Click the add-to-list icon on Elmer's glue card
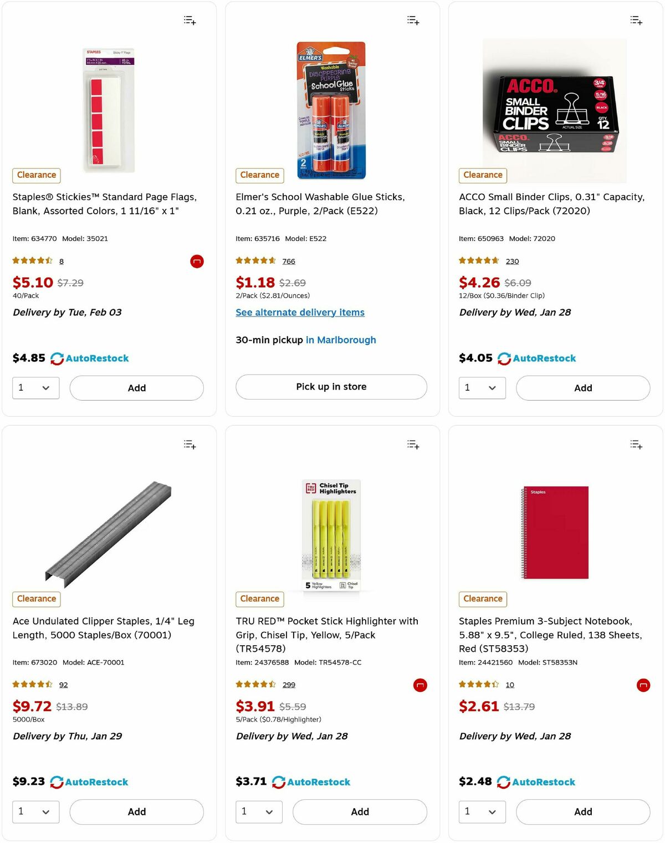The width and height of the screenshot is (665, 843). [413, 20]
